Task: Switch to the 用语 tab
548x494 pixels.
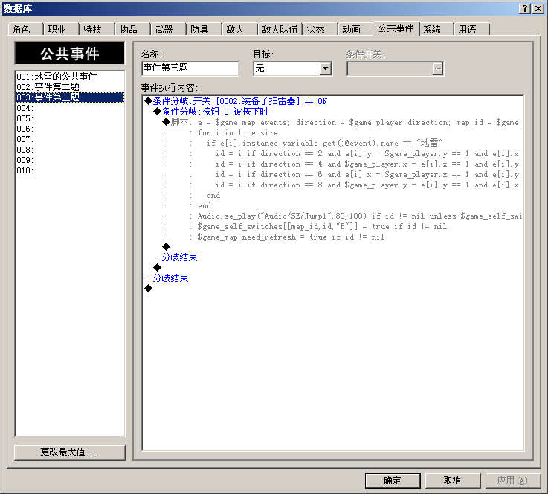Action: (x=471, y=29)
